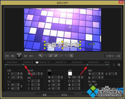Image resolution: width=125 pixels, height=99 pixels.
Task: Click the mirror fade gradient icon
Action: coord(90,77)
